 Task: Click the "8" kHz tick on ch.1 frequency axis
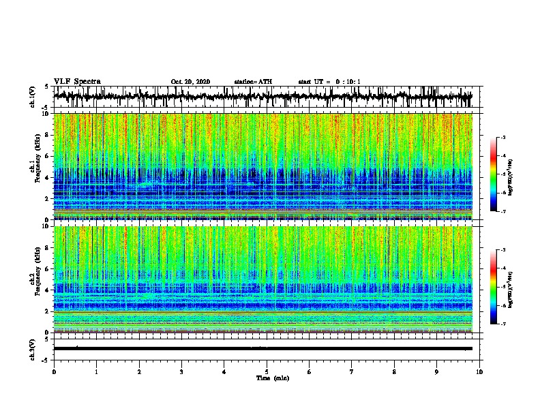[x=48, y=135]
